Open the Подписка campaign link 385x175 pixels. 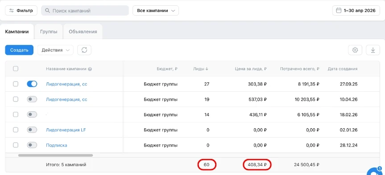pyautogui.click(x=57, y=145)
